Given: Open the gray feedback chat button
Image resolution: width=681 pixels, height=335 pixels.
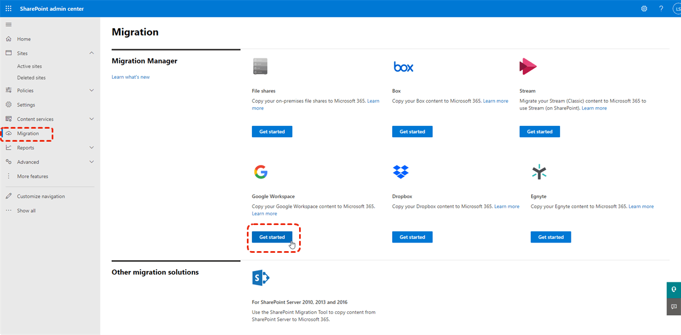Looking at the screenshot, I should pyautogui.click(x=674, y=306).
